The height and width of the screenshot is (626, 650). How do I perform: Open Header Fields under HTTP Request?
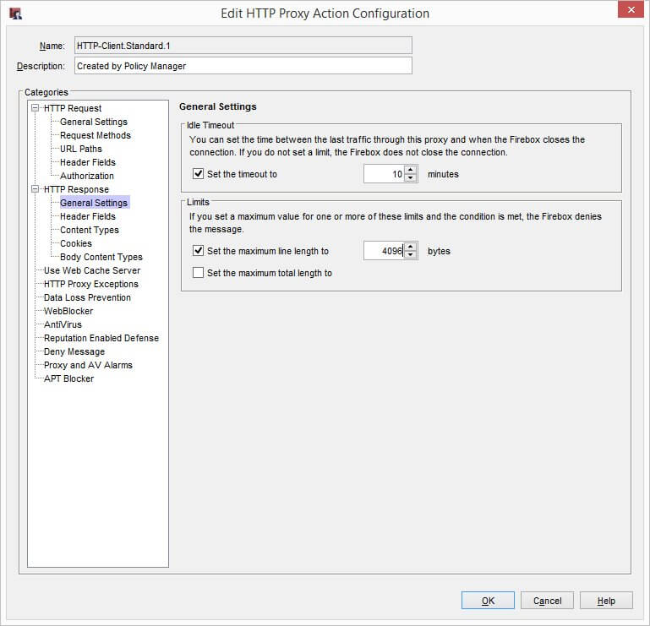coord(88,162)
